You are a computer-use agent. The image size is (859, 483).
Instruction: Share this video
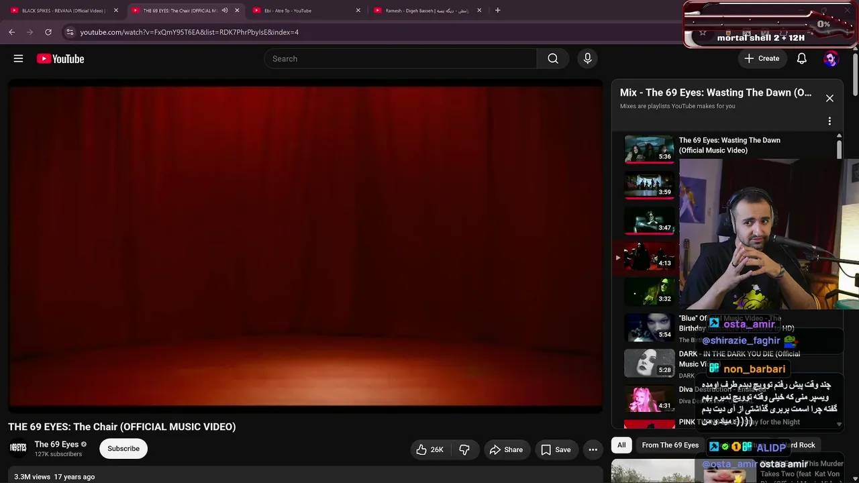click(x=506, y=449)
